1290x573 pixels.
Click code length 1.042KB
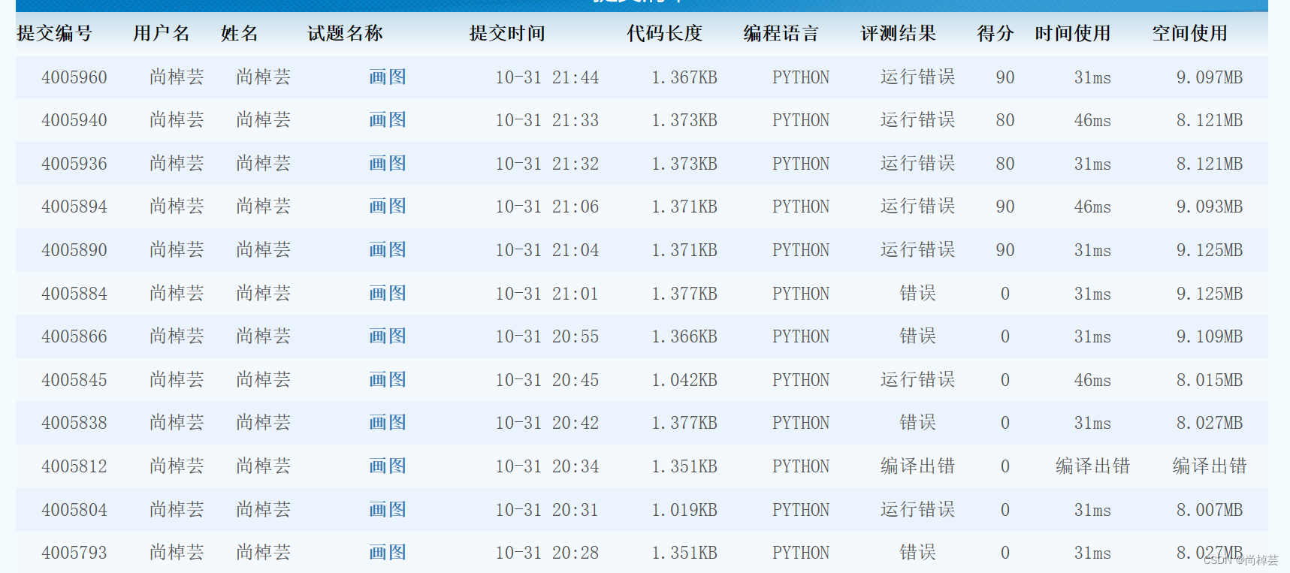(x=684, y=380)
